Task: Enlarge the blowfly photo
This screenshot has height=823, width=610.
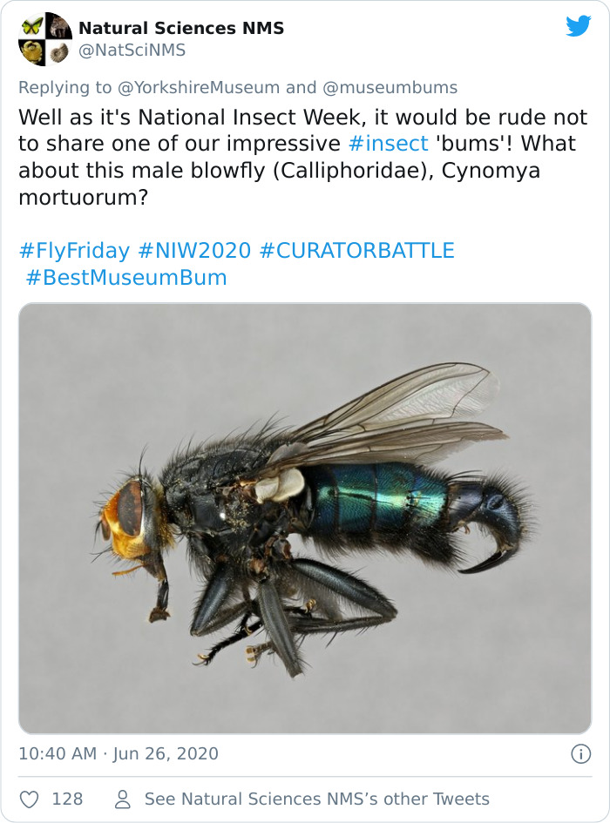Action: [x=305, y=518]
